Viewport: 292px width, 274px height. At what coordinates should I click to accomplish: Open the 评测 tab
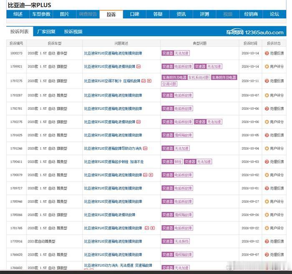204,14
